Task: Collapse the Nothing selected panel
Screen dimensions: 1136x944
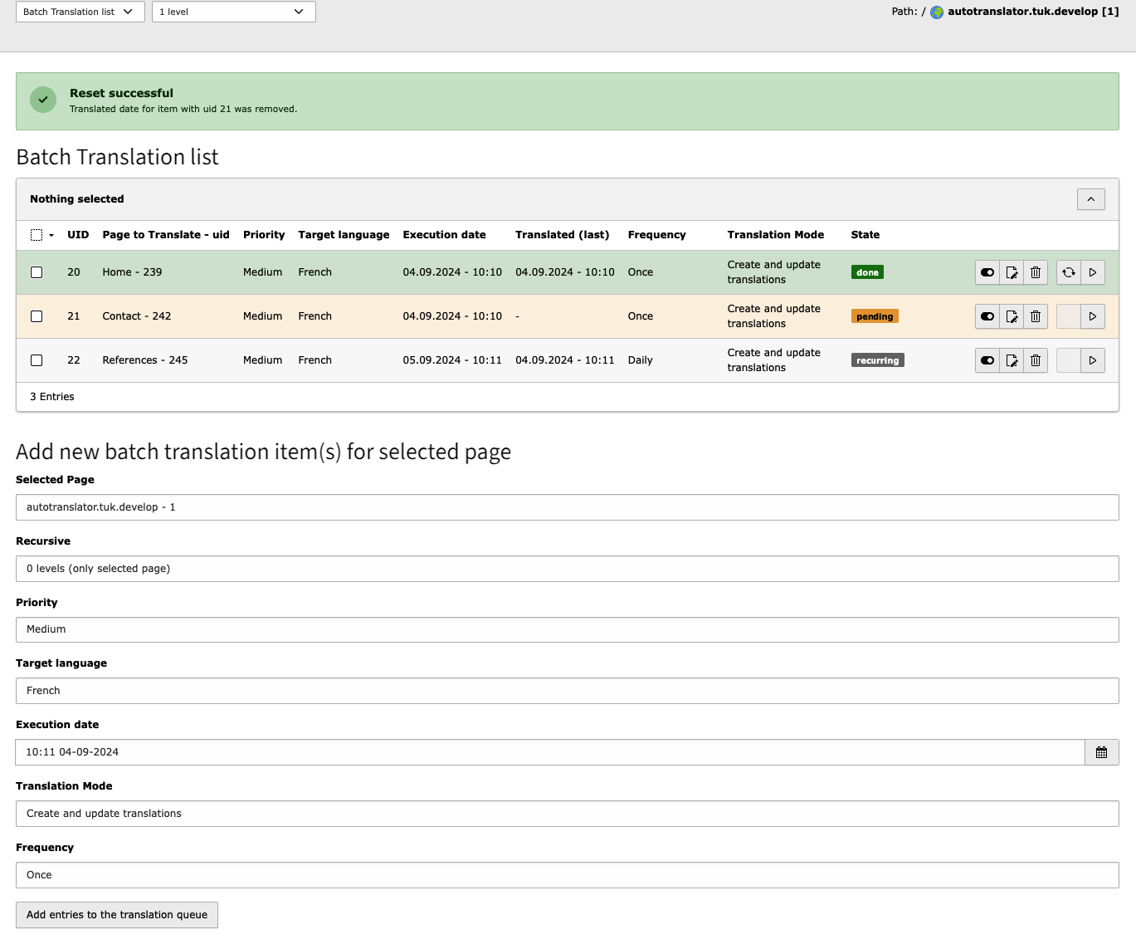Action: [1091, 199]
